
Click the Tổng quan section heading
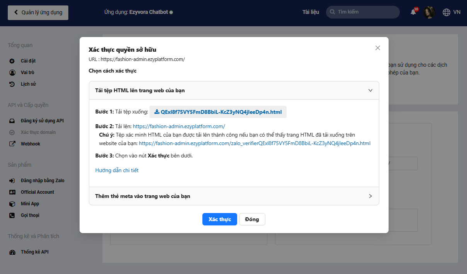click(x=20, y=45)
